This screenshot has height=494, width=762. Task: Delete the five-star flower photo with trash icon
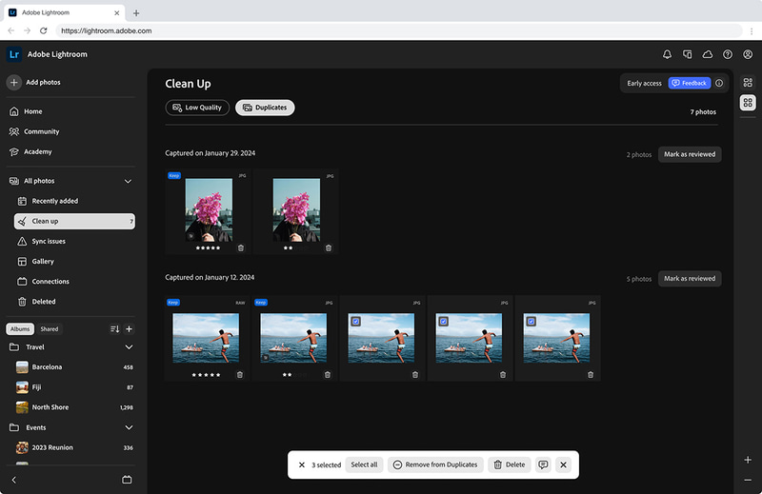[241, 248]
